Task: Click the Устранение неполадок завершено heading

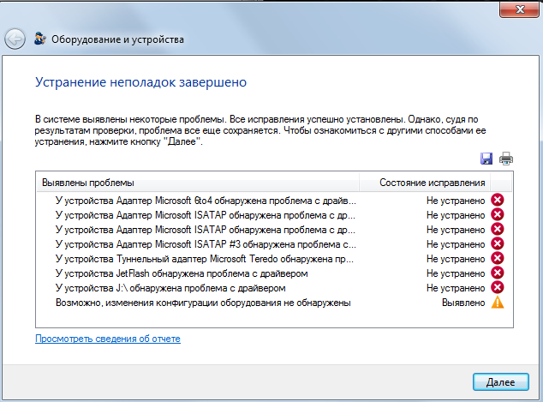Action: 141,82
